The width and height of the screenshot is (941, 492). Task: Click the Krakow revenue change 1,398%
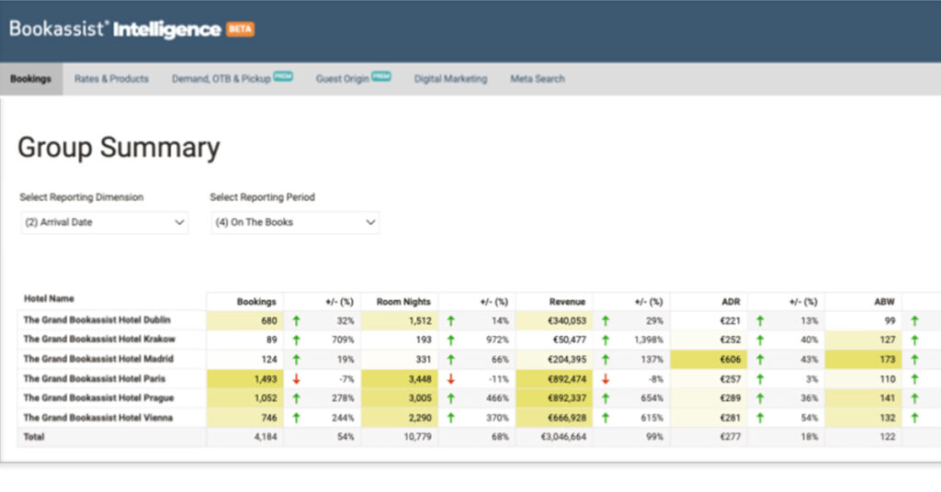coord(649,340)
